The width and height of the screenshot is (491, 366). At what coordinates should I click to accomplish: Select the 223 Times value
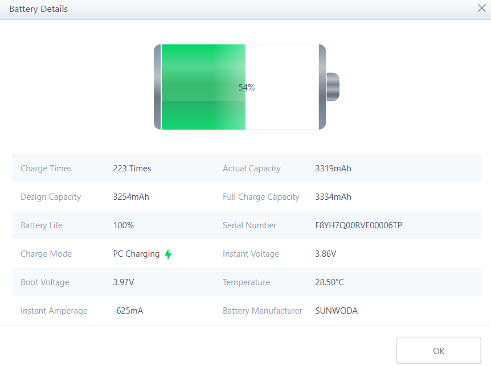132,168
